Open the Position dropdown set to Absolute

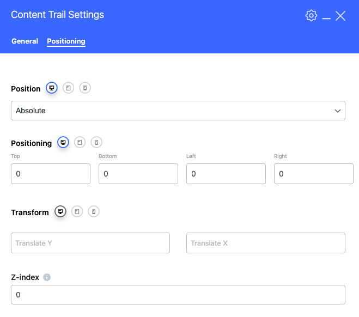178,111
